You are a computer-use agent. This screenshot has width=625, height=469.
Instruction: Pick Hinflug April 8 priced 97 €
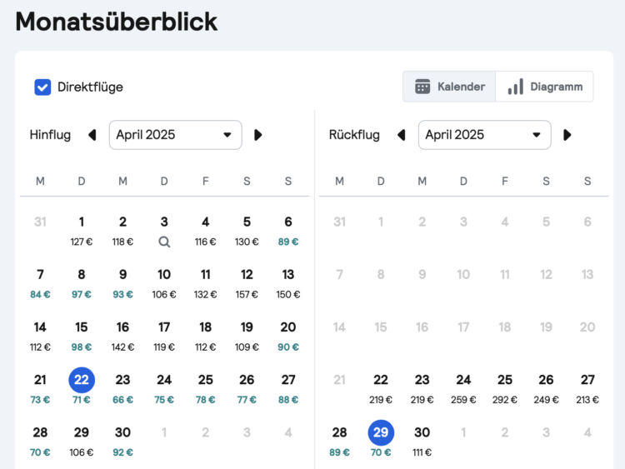(82, 284)
